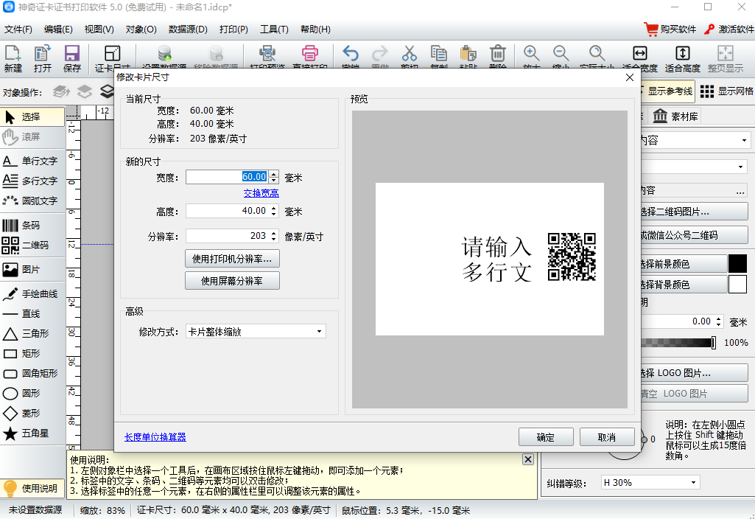Select the 手绘曲线 freehand curve tool

pyautogui.click(x=31, y=294)
